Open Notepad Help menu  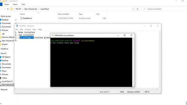(40, 29)
